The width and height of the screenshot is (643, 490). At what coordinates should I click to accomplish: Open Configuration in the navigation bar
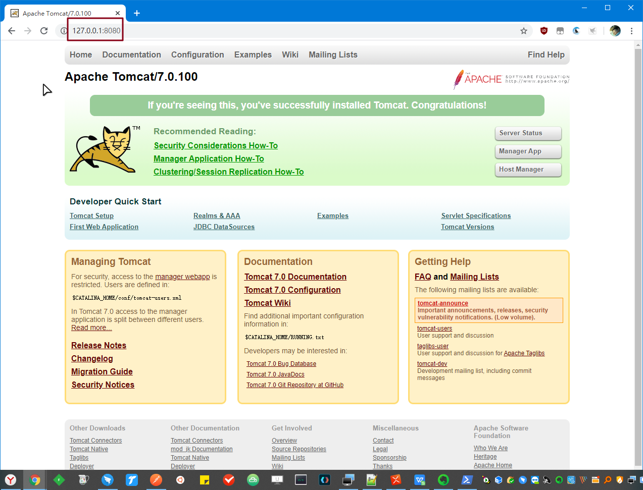[x=197, y=55]
